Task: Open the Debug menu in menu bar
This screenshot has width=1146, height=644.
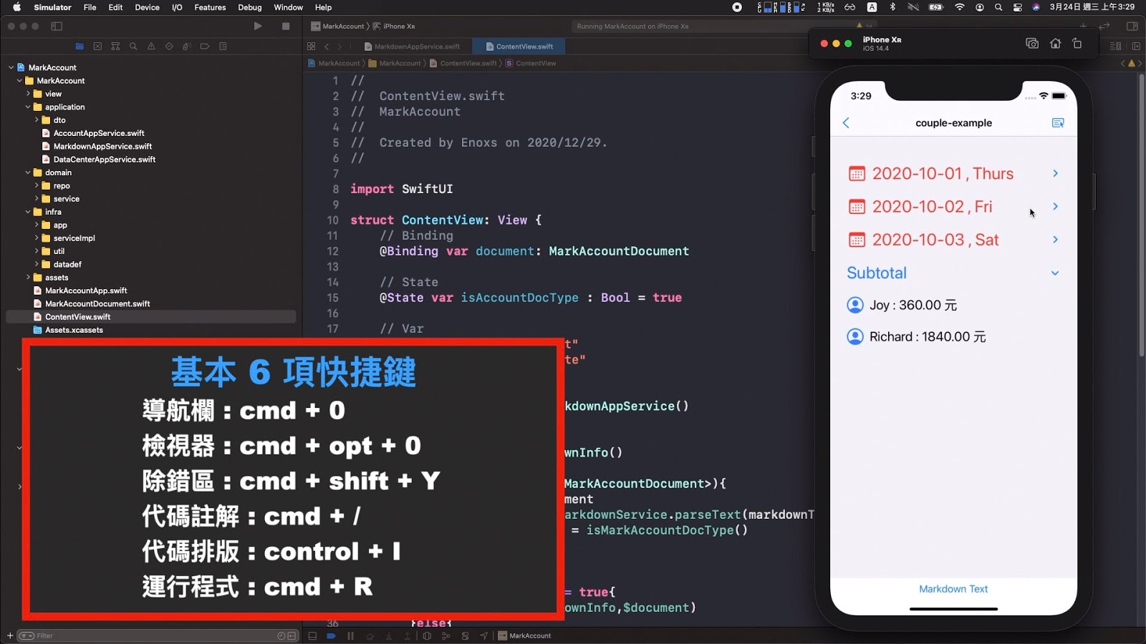Action: [x=250, y=7]
